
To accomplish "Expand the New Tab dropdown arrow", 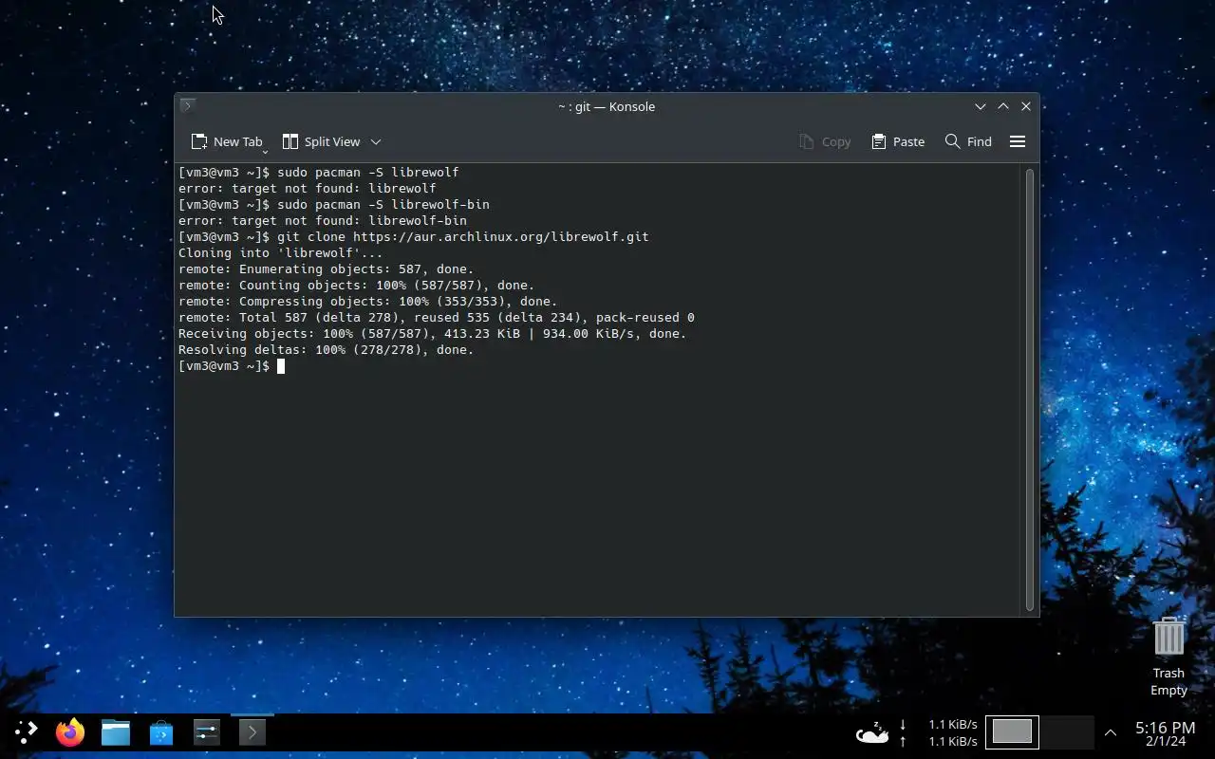I will pos(265,151).
